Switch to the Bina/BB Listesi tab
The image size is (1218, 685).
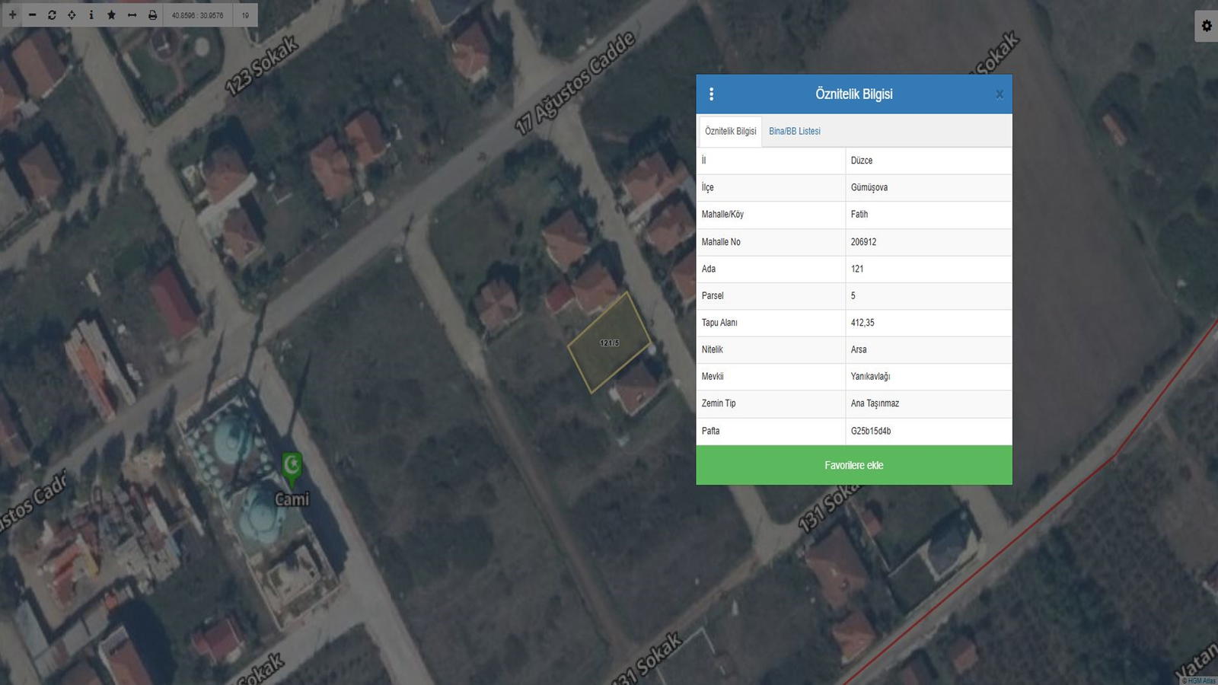point(794,131)
